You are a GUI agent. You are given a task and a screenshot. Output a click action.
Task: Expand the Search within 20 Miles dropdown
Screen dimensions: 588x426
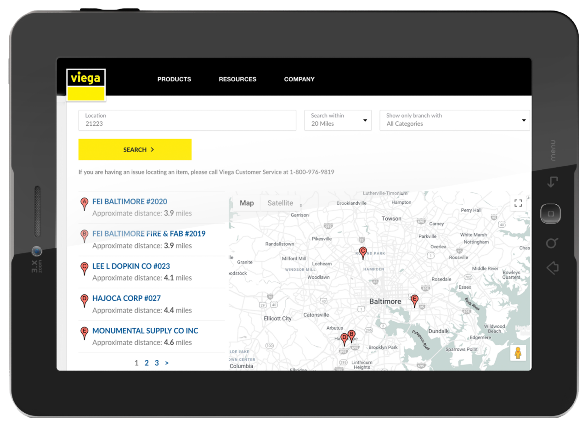tap(338, 120)
